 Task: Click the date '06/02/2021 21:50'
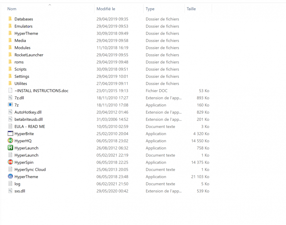pos(112,184)
